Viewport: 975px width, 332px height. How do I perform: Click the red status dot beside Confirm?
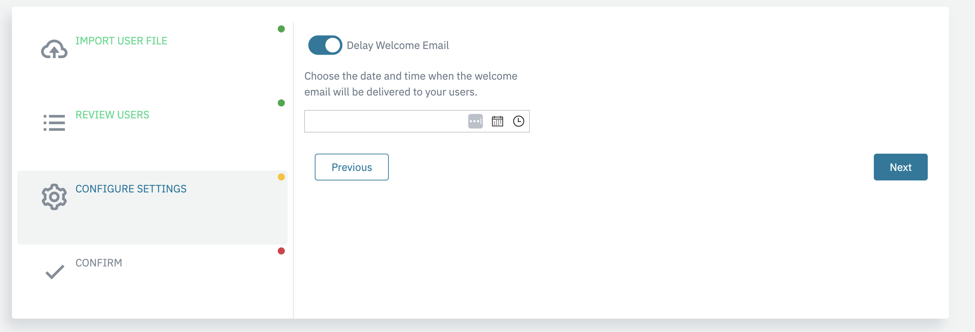pos(281,251)
